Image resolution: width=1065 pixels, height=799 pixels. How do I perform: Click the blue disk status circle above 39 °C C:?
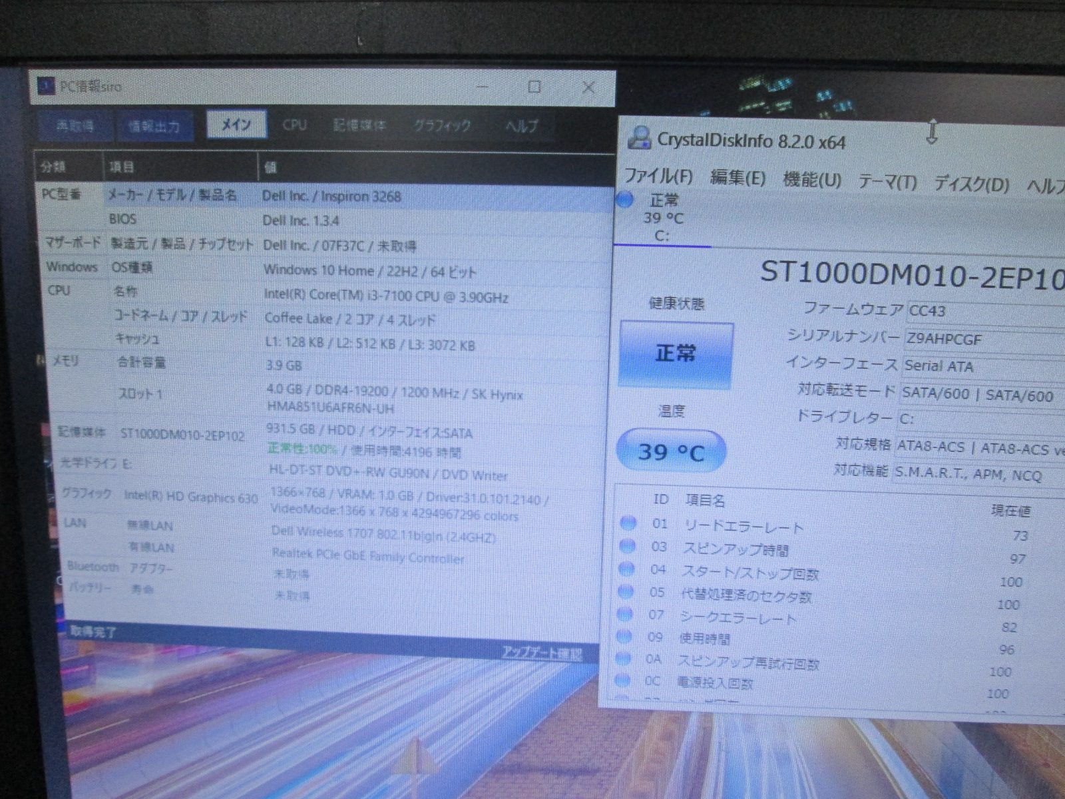point(625,199)
